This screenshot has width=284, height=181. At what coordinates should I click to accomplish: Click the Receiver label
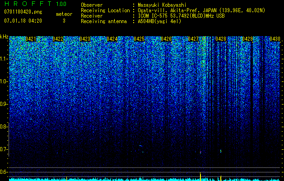coord(92,16)
